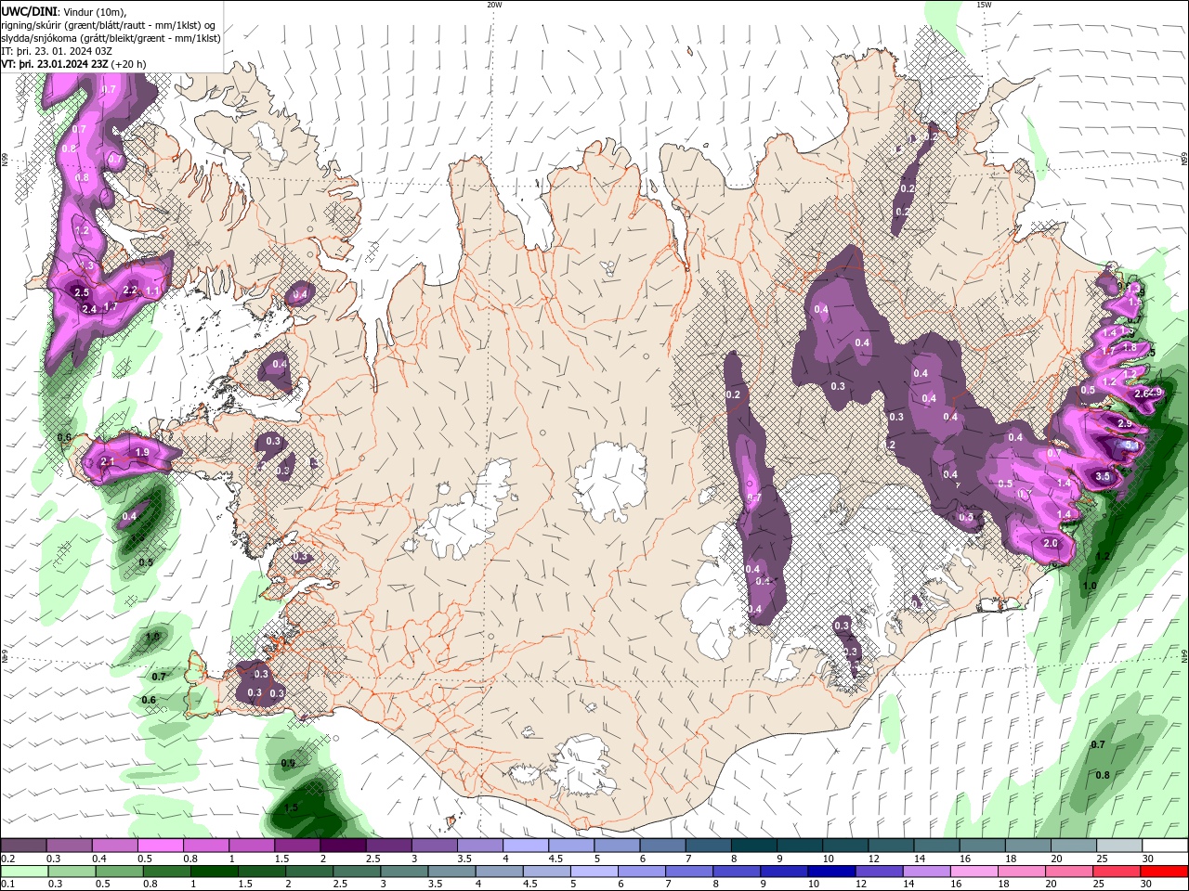Screen dimensions: 1189x891
Task: Click the "2.9" snowfall value on the map
Action: [1124, 423]
